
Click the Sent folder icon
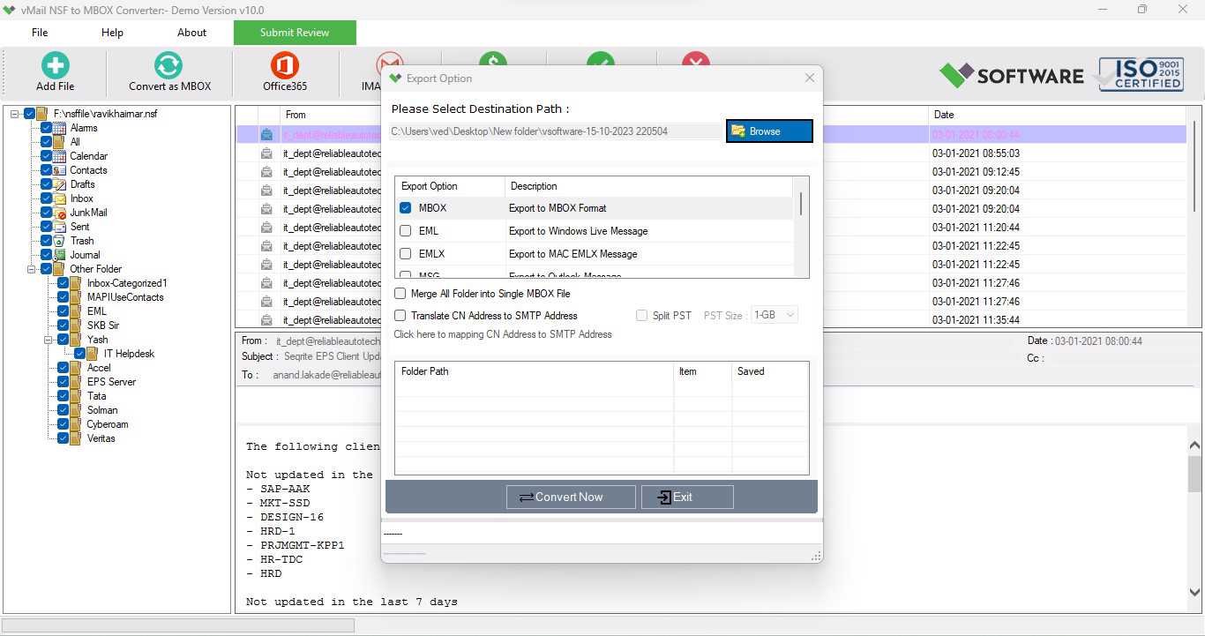point(59,227)
